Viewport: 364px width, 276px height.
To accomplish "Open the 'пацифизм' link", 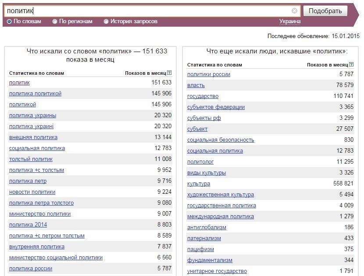I will point(200,249).
